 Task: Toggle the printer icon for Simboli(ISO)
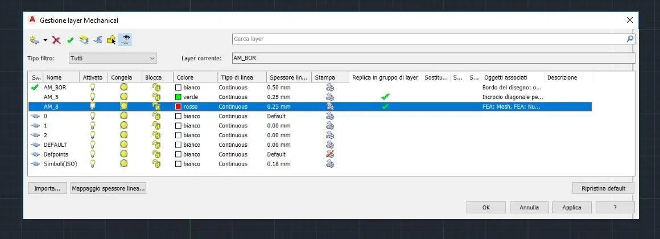(x=331, y=163)
